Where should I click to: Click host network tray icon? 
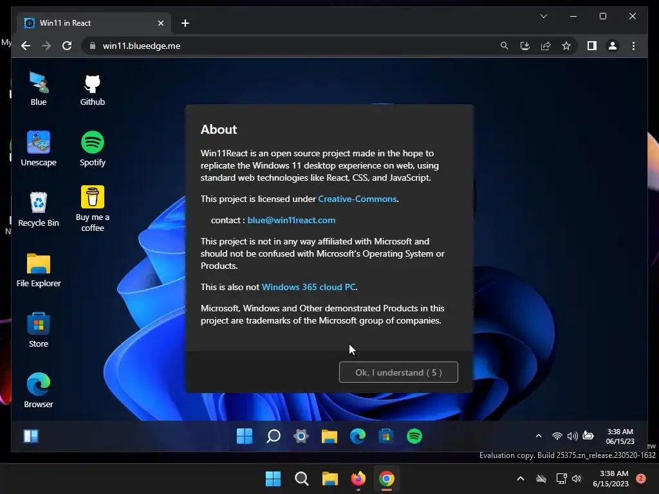click(x=561, y=479)
